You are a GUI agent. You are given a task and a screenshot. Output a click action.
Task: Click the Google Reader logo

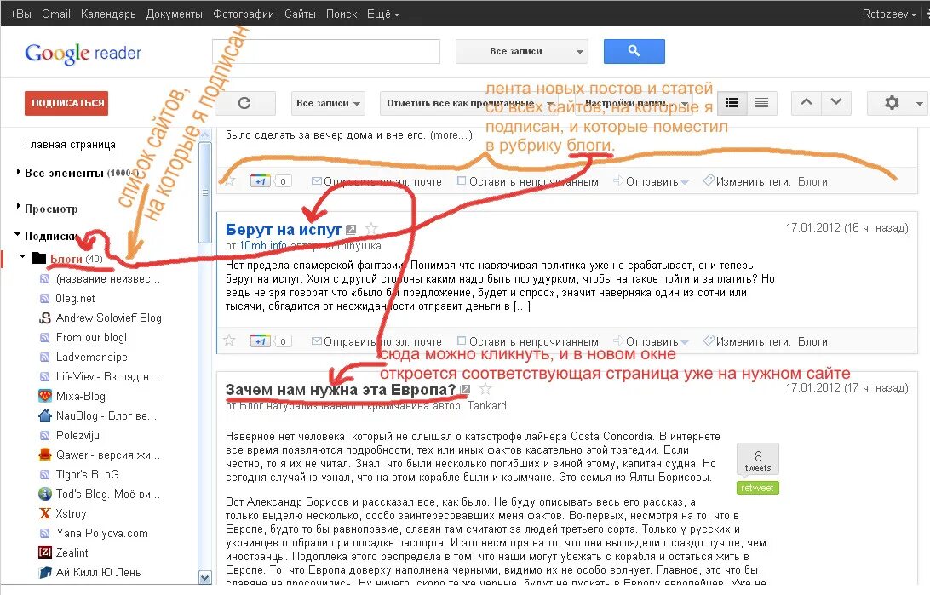(x=83, y=54)
